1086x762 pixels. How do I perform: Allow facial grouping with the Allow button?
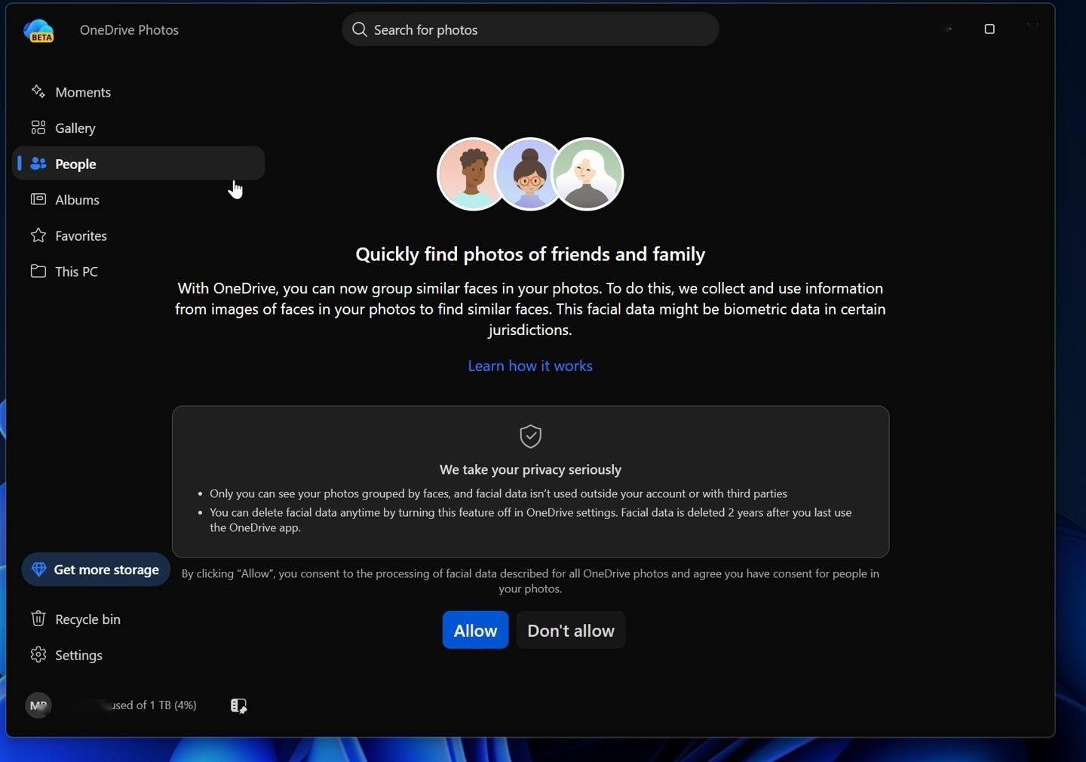[475, 630]
